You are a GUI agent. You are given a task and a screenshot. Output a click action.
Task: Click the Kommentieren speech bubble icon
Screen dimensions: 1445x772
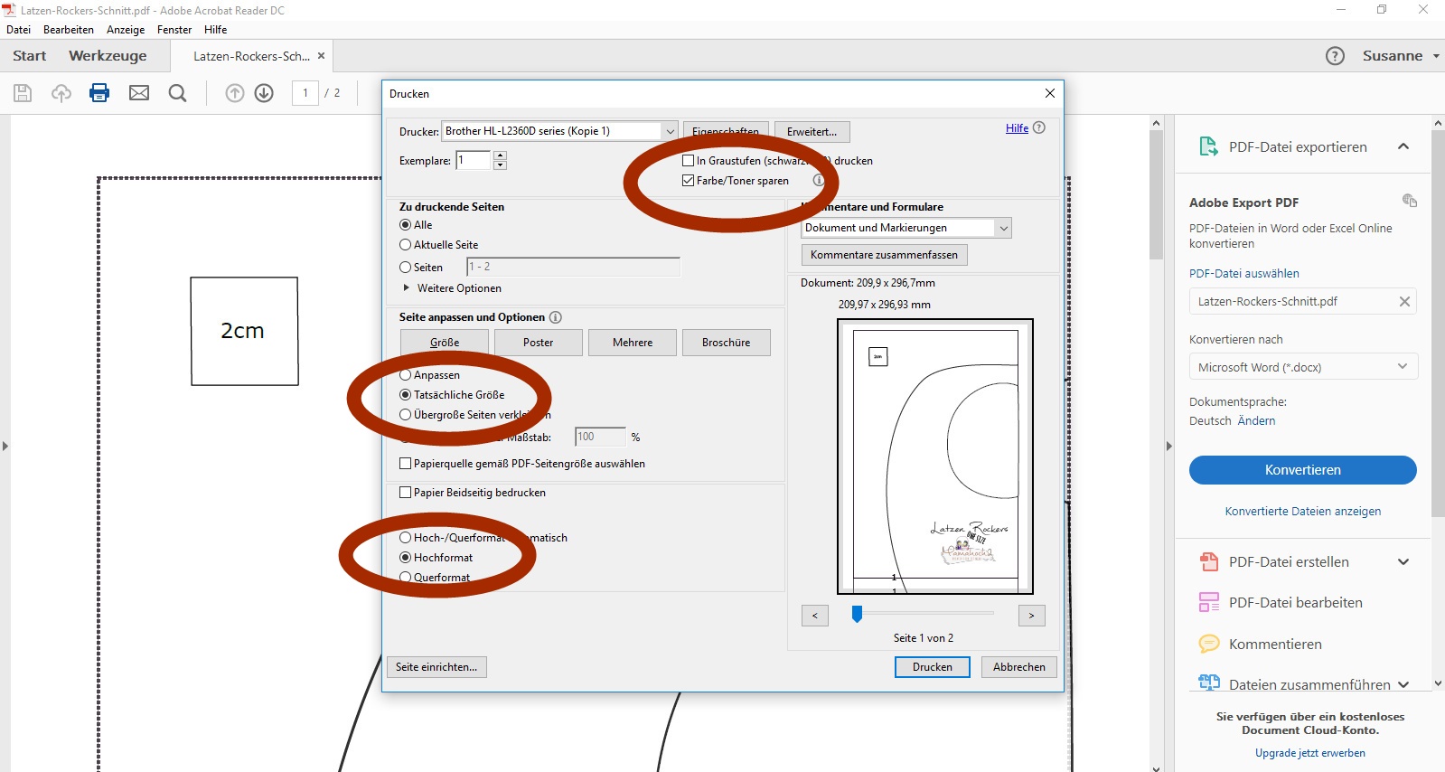(x=1208, y=644)
